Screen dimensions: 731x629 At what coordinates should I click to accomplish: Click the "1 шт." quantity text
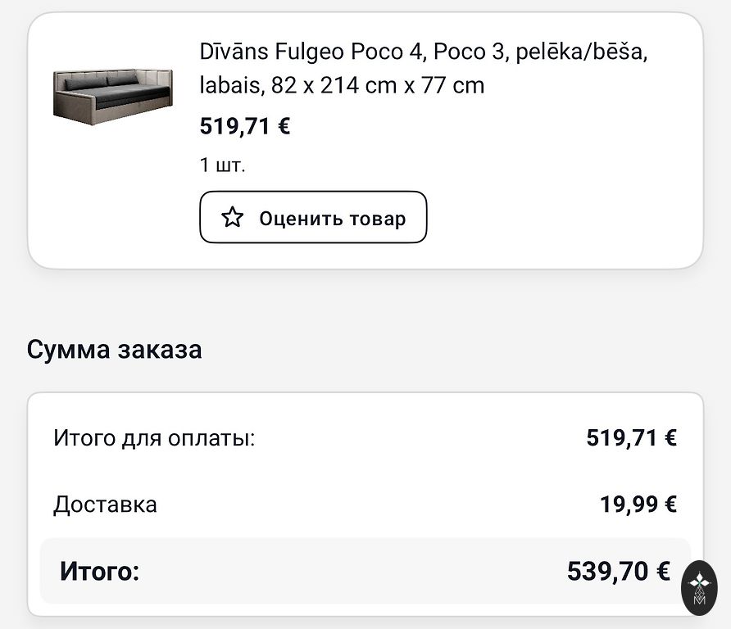[222, 165]
